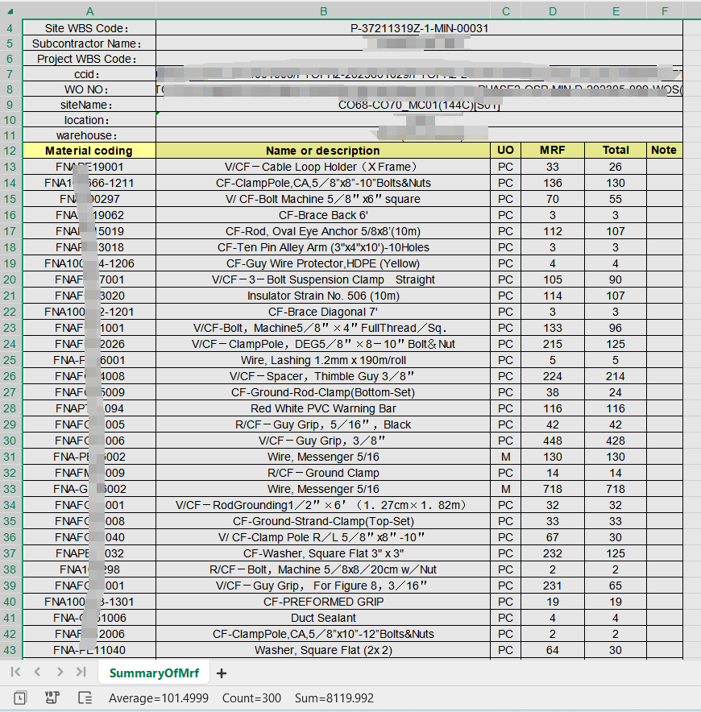Image resolution: width=701 pixels, height=712 pixels.
Task: Click the second status bar icon, left of the Average readout
Action: click(52, 698)
